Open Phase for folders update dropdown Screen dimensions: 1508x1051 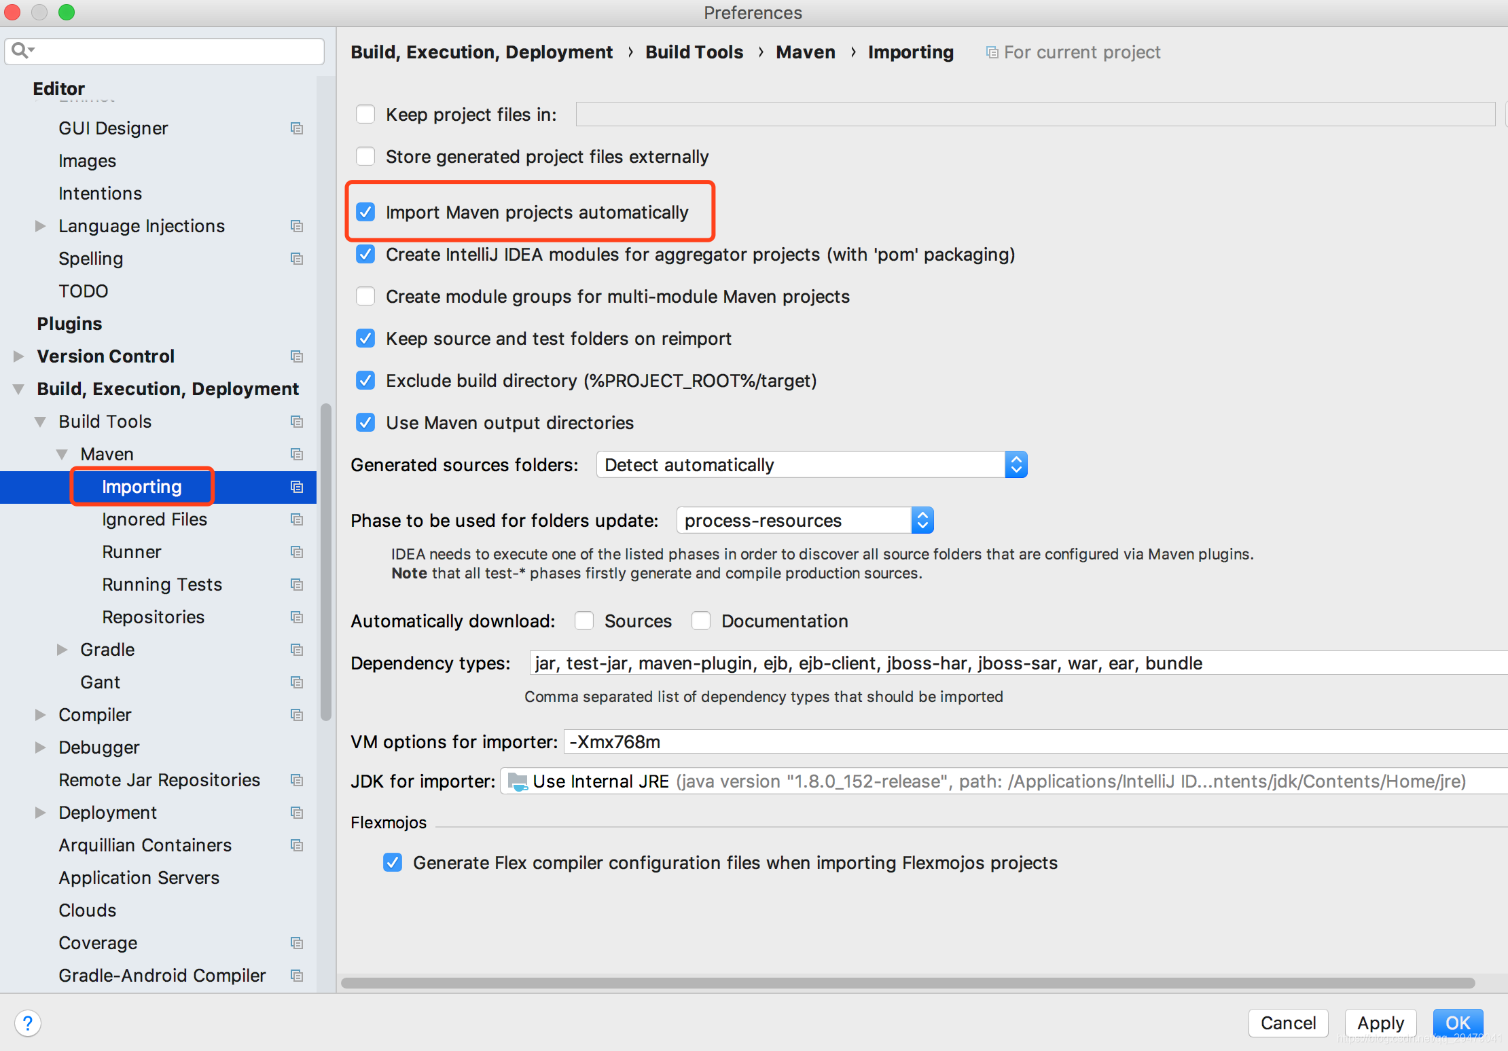pos(805,520)
